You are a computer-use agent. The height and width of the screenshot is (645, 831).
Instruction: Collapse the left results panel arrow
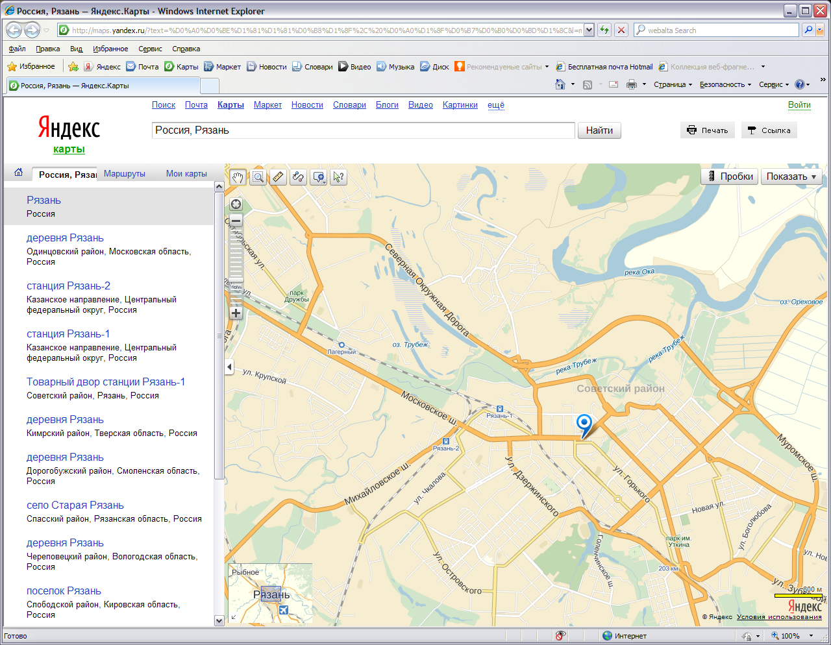pos(229,367)
